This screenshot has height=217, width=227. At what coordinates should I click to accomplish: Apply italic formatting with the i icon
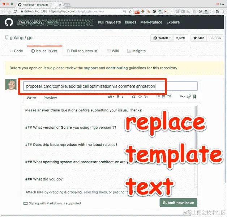(123, 97)
